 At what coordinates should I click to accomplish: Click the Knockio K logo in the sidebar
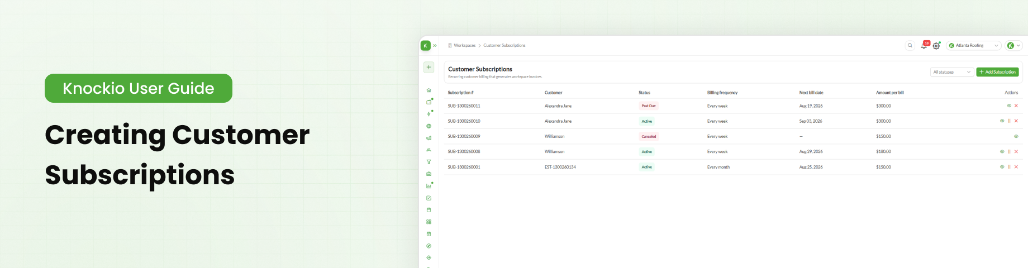[426, 46]
